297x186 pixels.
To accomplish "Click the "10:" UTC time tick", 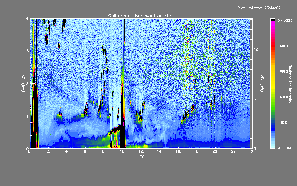I will [x=123, y=151].
